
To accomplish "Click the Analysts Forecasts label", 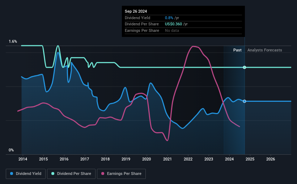I will tap(264, 50).
